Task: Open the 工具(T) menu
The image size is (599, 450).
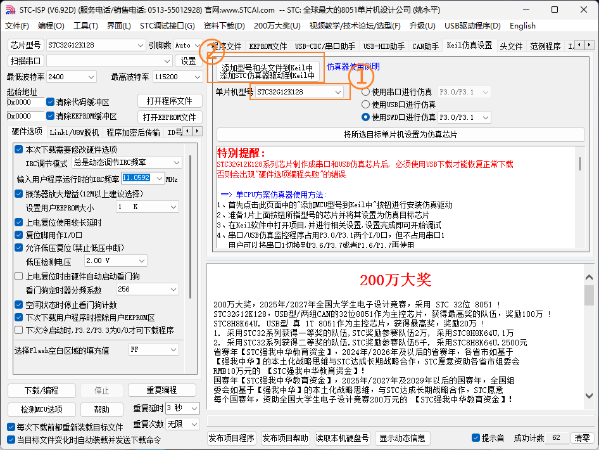Action: coord(85,26)
